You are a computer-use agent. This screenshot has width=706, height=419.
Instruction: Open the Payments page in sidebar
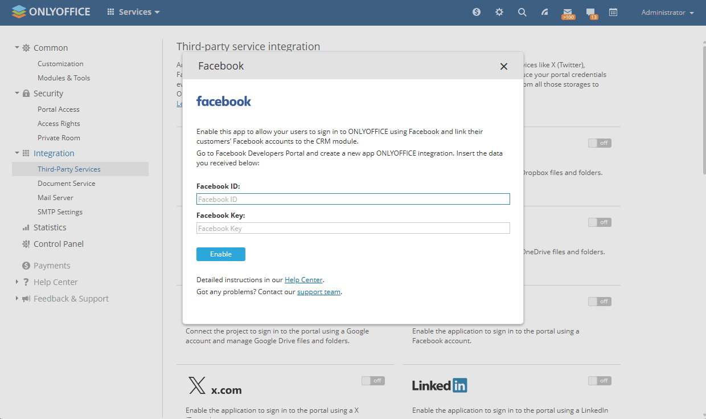pyautogui.click(x=52, y=266)
